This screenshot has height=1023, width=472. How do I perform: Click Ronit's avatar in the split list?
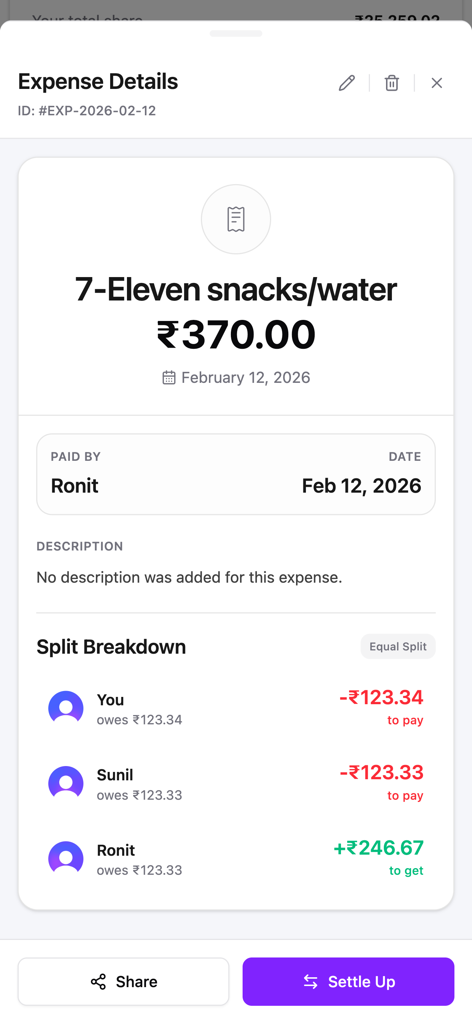pos(66,859)
